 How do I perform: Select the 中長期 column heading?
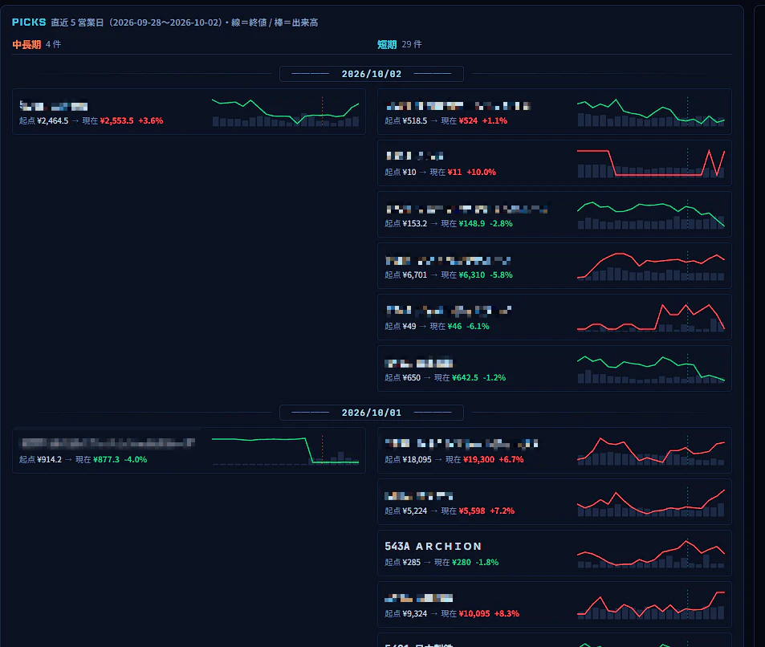[26, 44]
